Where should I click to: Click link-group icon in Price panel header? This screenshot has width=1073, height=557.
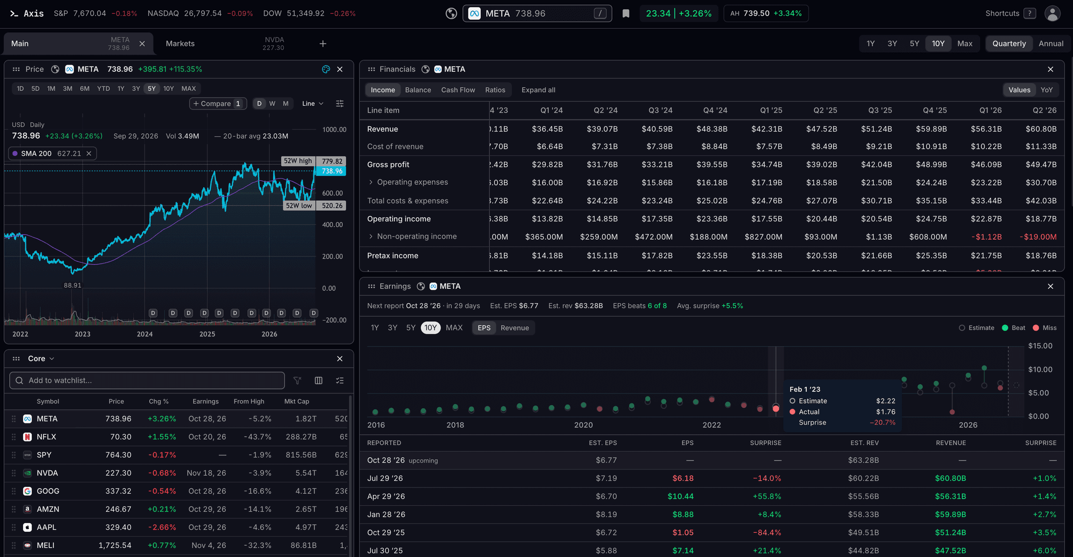click(x=55, y=69)
